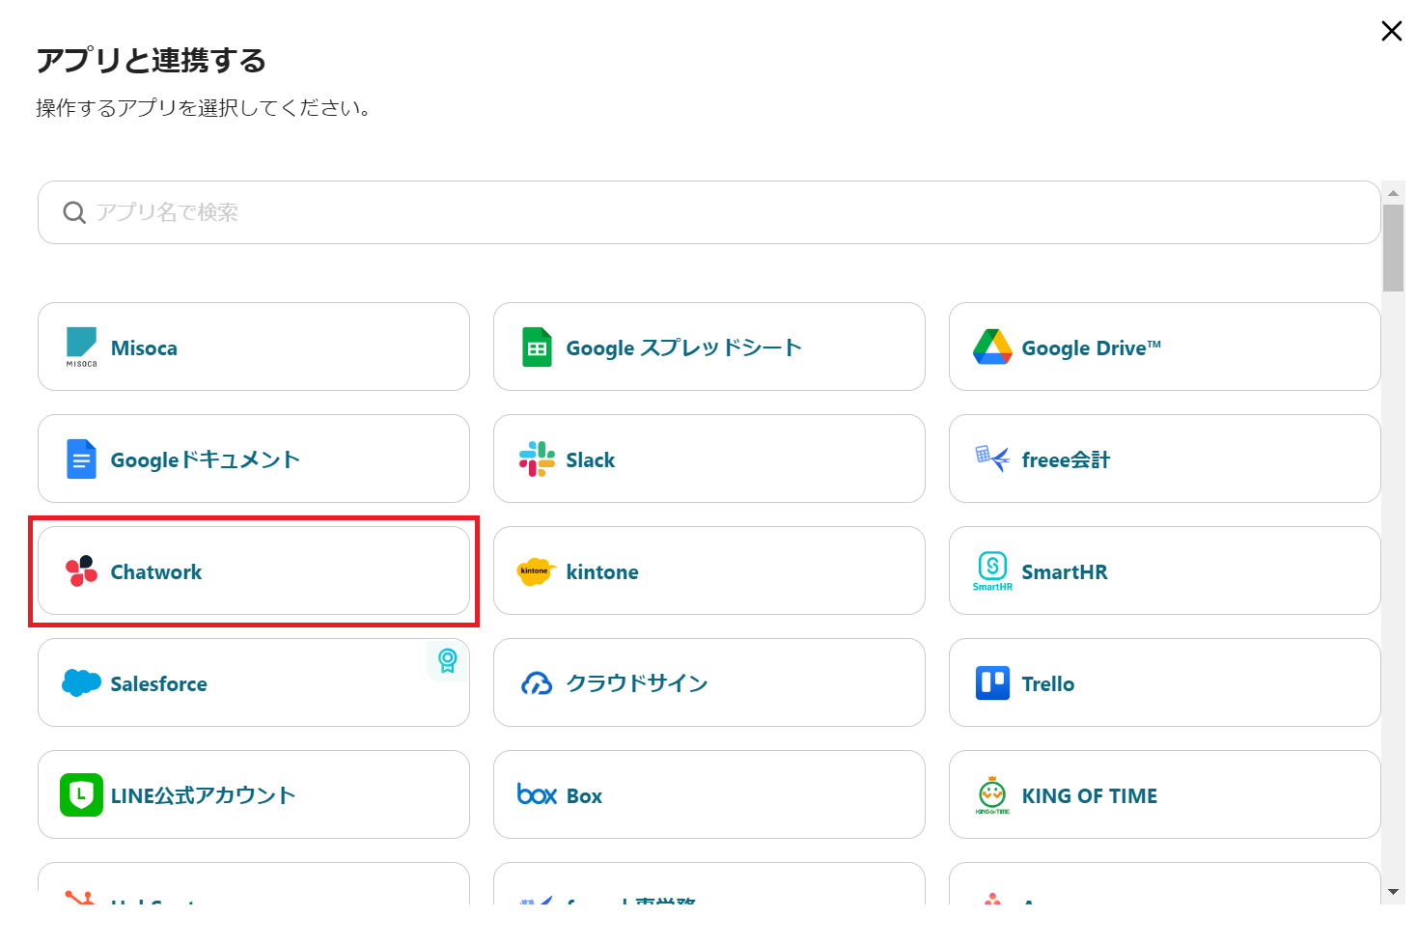Image resolution: width=1417 pixels, height=945 pixels.
Task: Select the Google Sheets green icon
Action: (537, 347)
